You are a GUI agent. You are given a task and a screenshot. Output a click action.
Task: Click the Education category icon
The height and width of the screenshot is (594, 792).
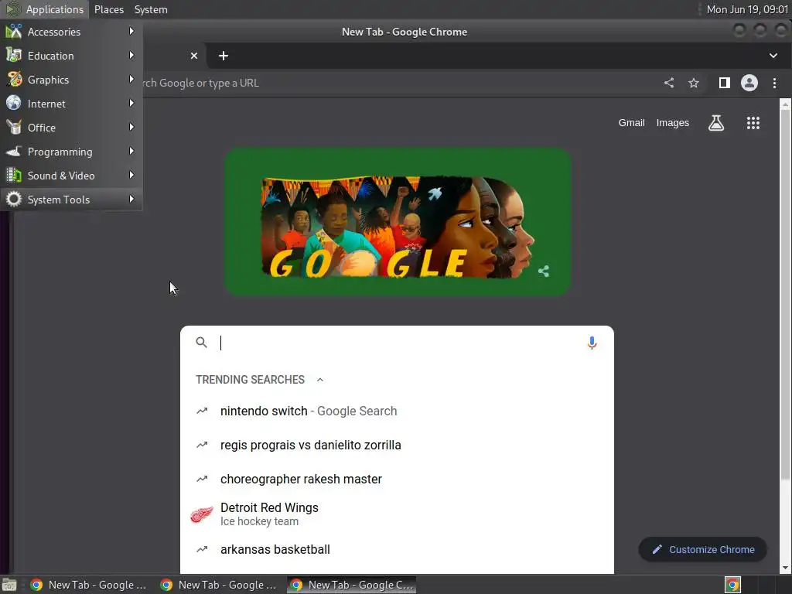[14, 55]
